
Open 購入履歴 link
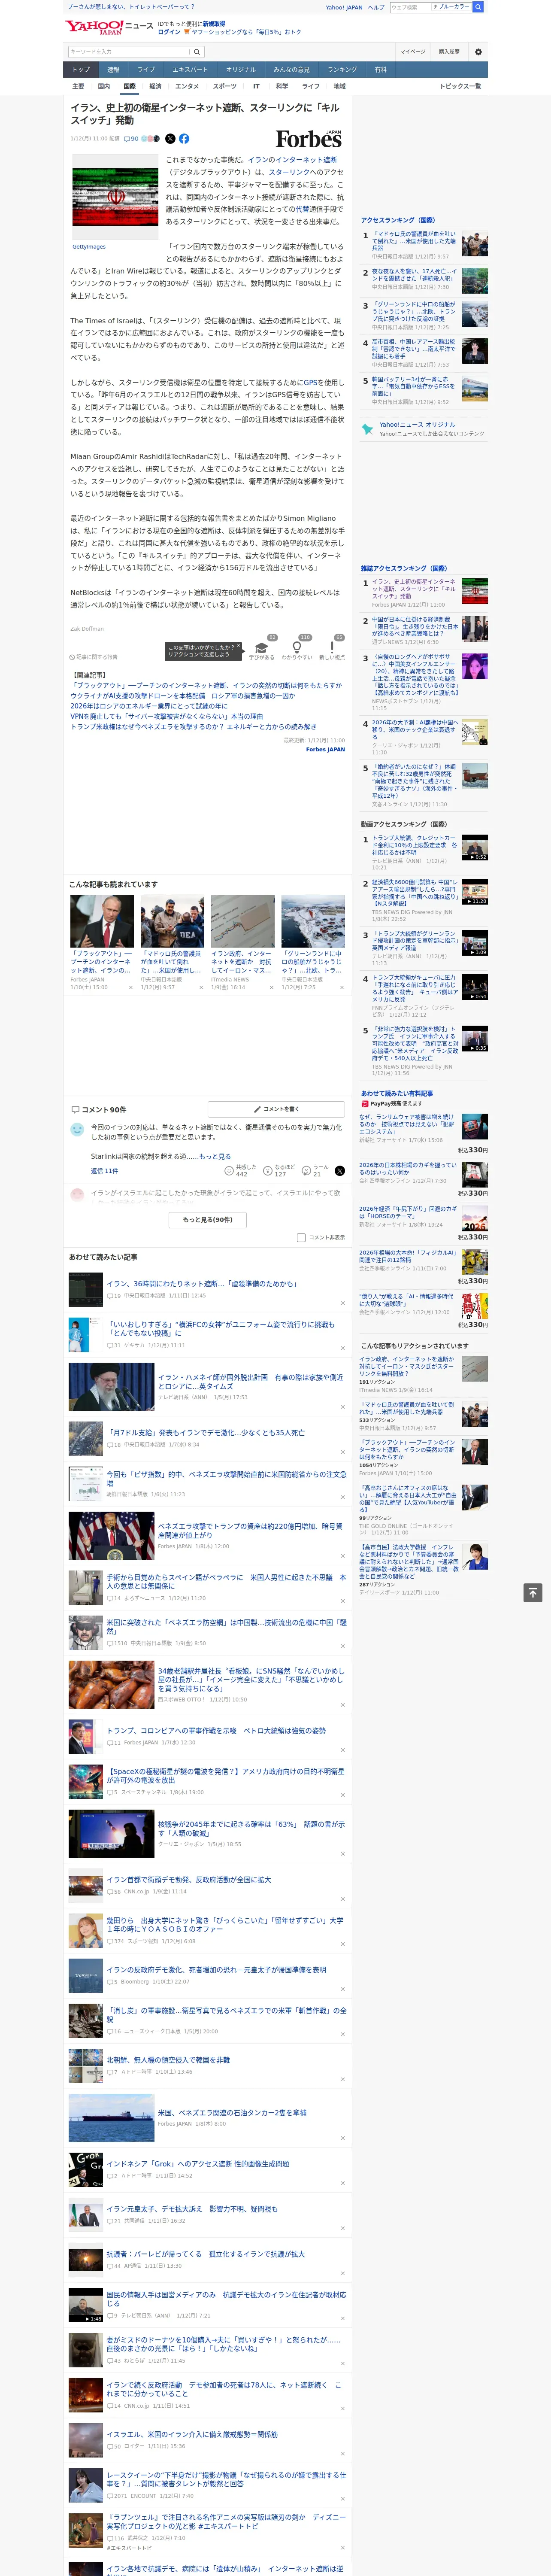(449, 52)
